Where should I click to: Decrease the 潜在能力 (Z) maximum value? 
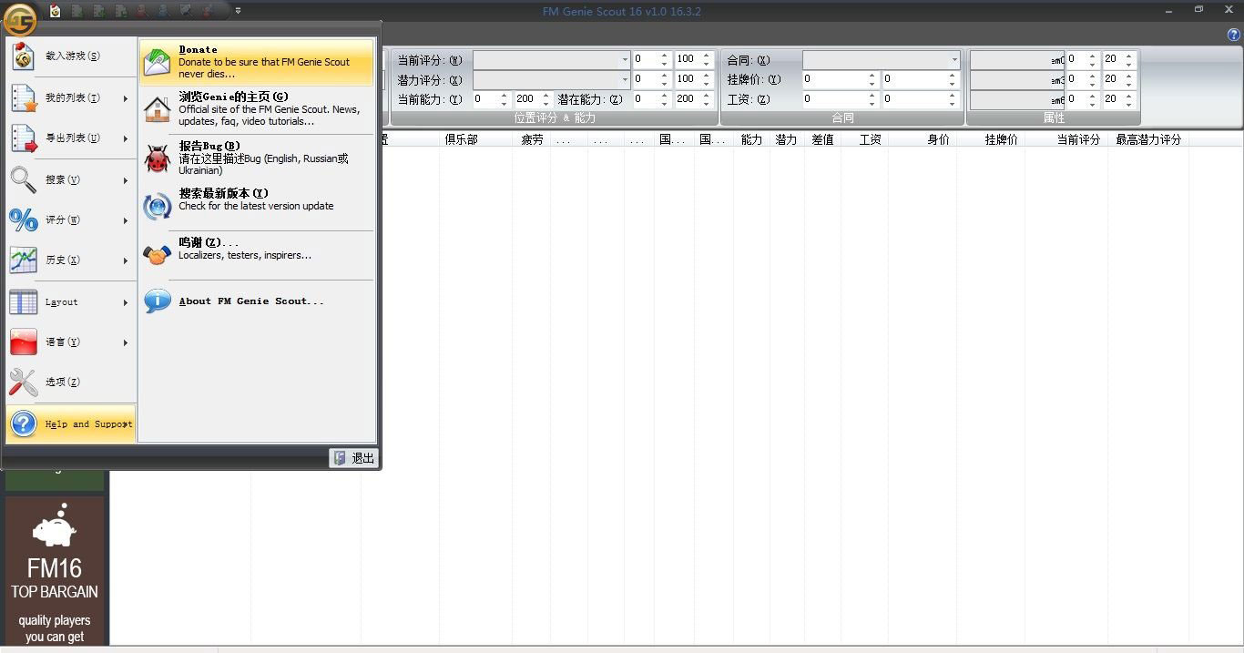[707, 104]
